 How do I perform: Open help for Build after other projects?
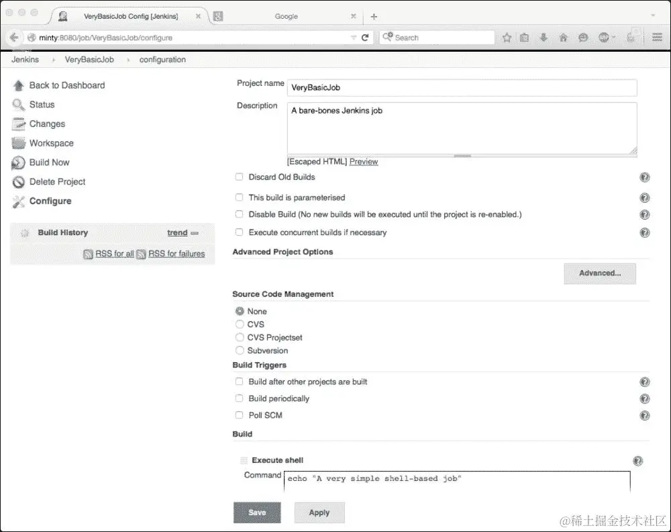644,382
